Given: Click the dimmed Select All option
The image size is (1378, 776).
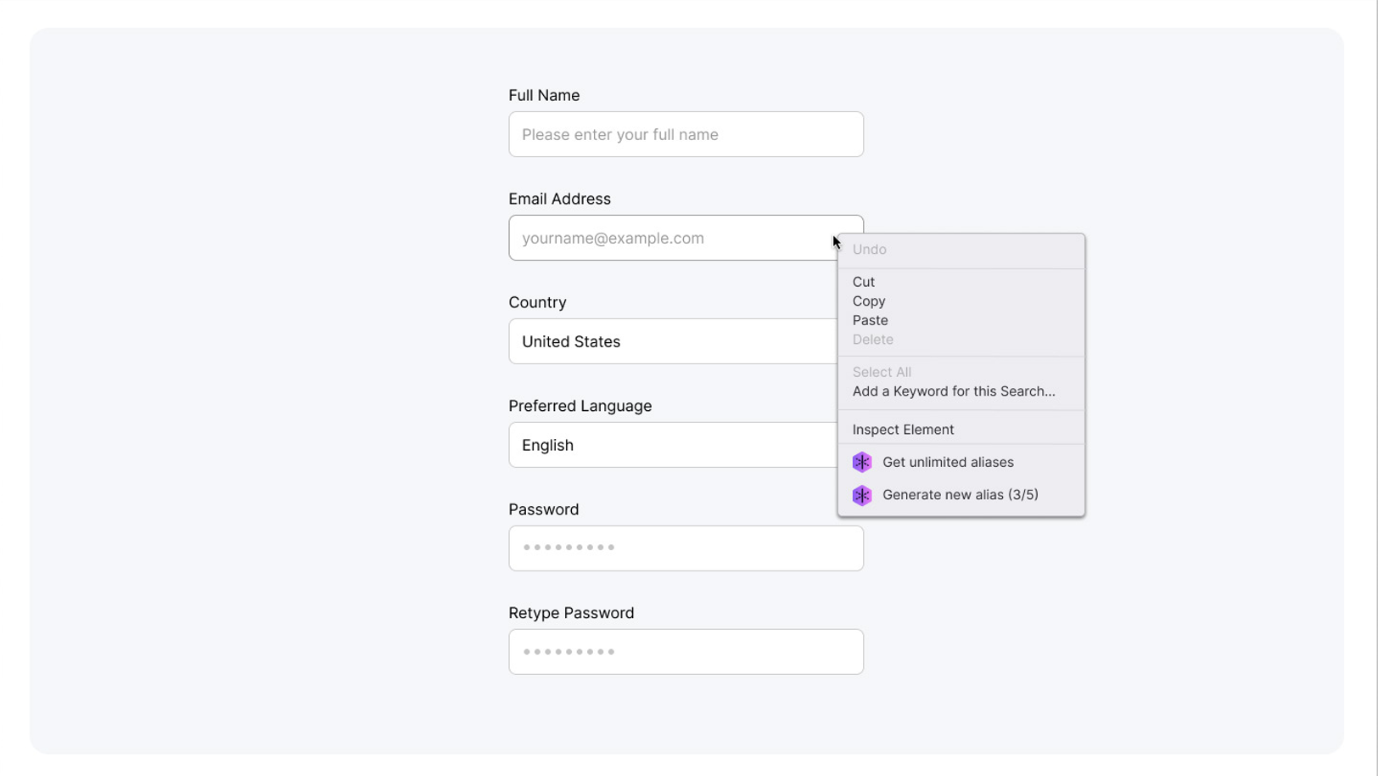Looking at the screenshot, I should (882, 372).
